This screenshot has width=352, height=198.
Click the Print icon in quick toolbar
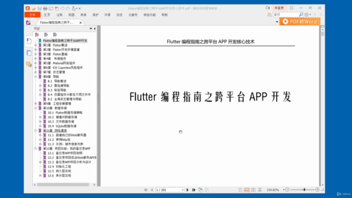pos(45,9)
